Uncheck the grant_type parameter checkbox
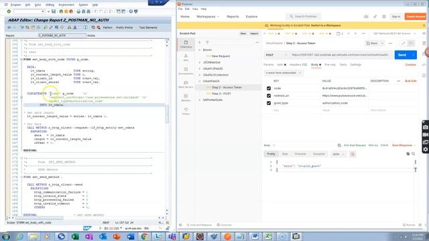 coord(269,103)
